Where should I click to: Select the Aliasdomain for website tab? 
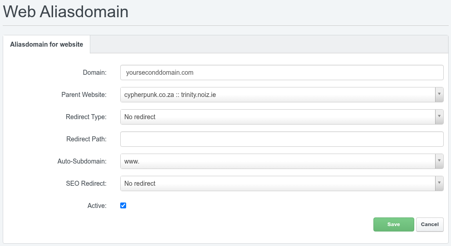47,44
